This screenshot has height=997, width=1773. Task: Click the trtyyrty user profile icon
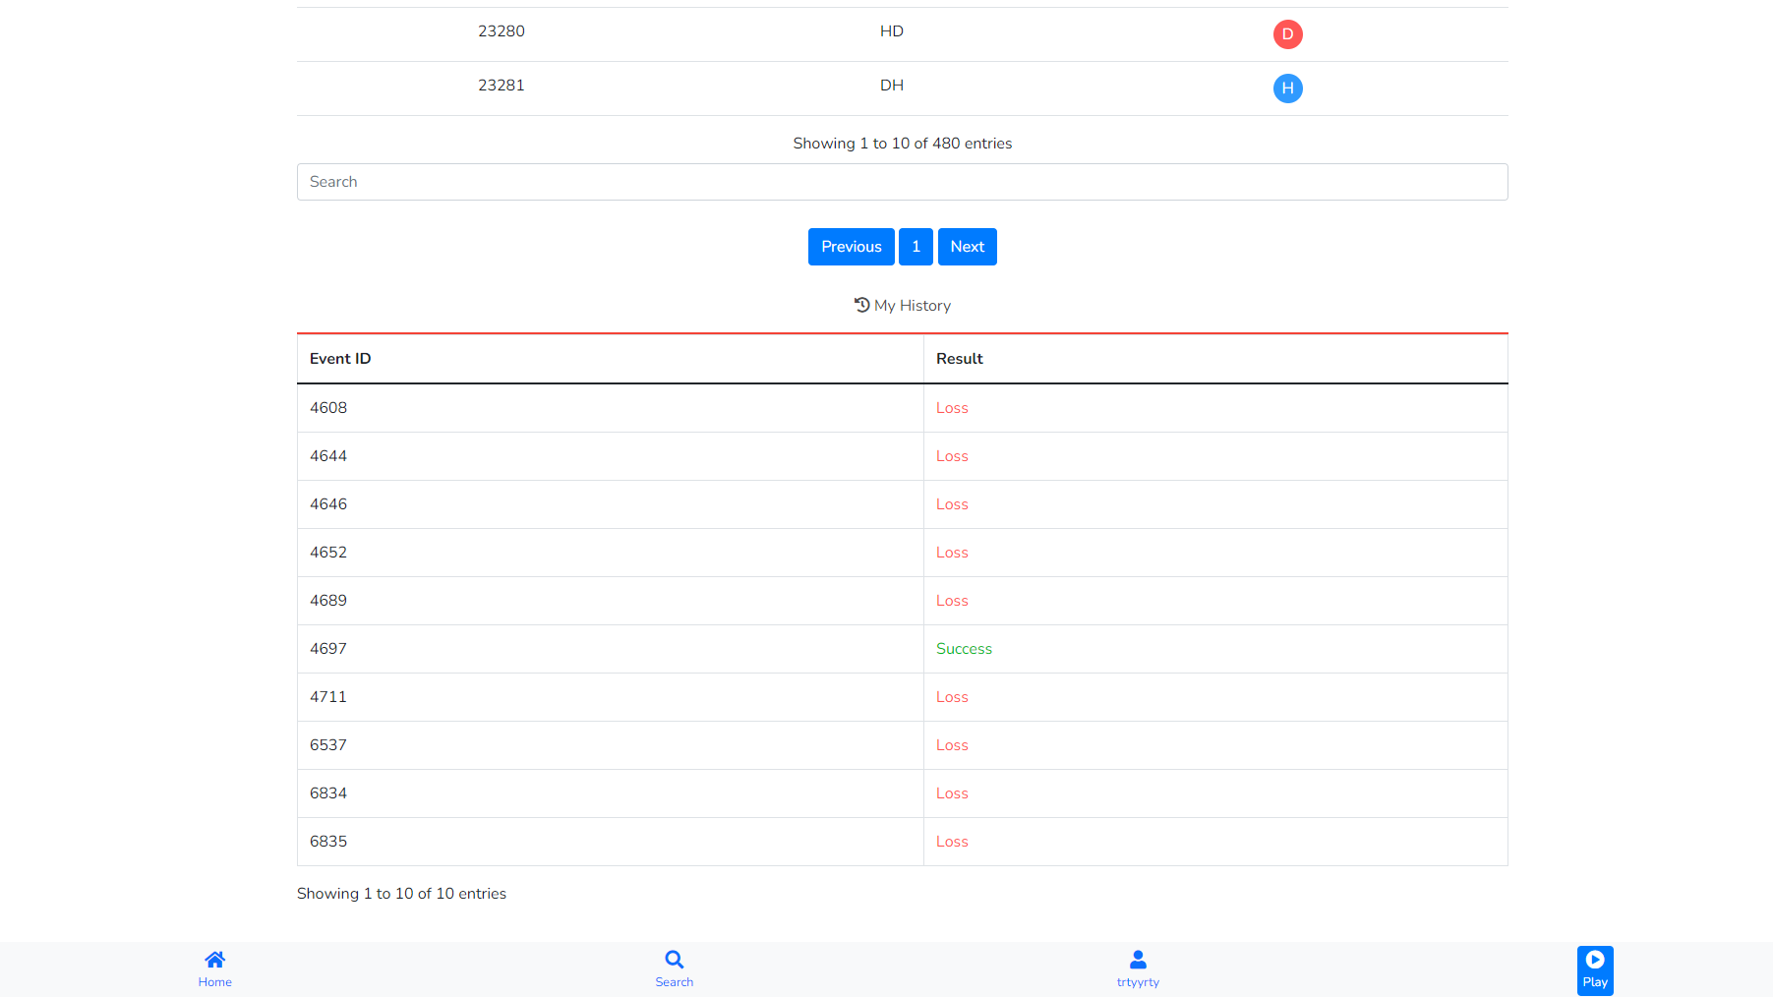click(x=1137, y=959)
